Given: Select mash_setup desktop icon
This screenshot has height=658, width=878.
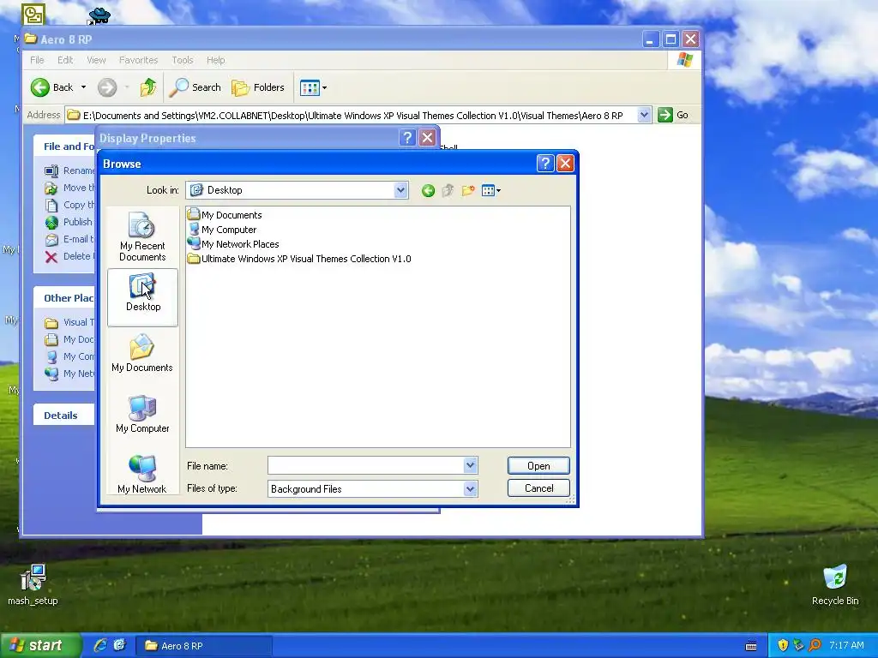Looking at the screenshot, I should point(33,585).
